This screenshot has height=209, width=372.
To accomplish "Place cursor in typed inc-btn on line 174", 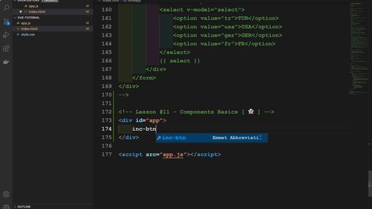I will coord(144,129).
